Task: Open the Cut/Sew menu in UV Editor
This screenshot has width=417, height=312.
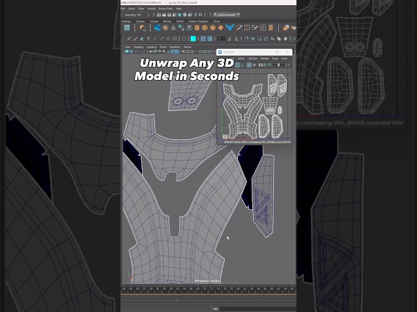Action: (x=252, y=58)
